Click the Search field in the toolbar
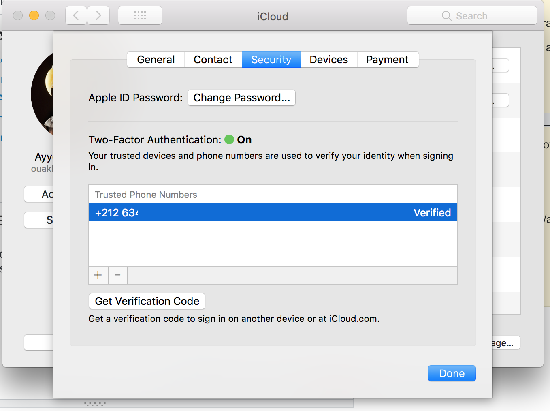 (x=472, y=16)
